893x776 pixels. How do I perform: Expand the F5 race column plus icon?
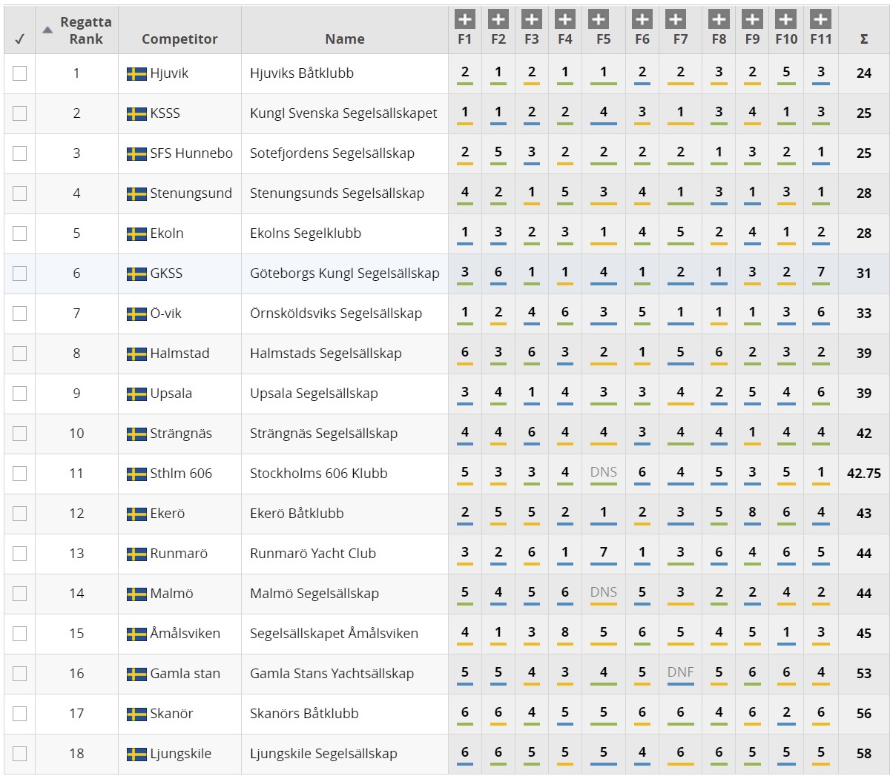(x=599, y=19)
